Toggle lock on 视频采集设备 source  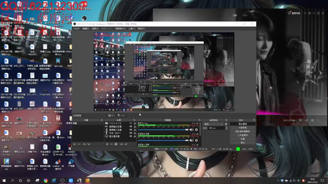[134, 123]
